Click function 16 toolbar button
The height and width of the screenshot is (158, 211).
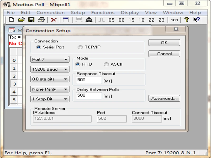[x=141, y=20]
